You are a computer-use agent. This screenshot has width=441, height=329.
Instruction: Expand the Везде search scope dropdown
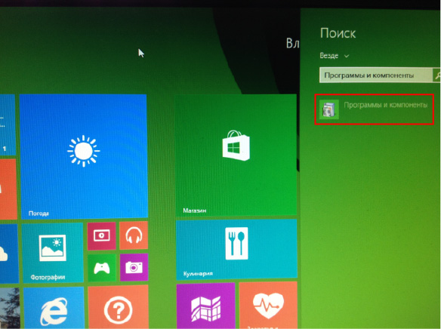click(334, 56)
